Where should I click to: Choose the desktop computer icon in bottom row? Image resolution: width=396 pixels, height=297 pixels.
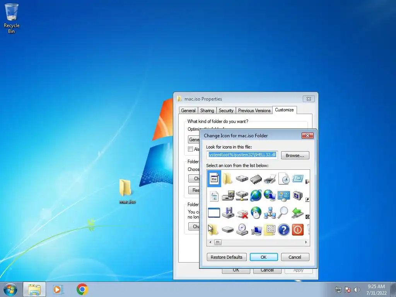pyautogui.click(x=256, y=230)
